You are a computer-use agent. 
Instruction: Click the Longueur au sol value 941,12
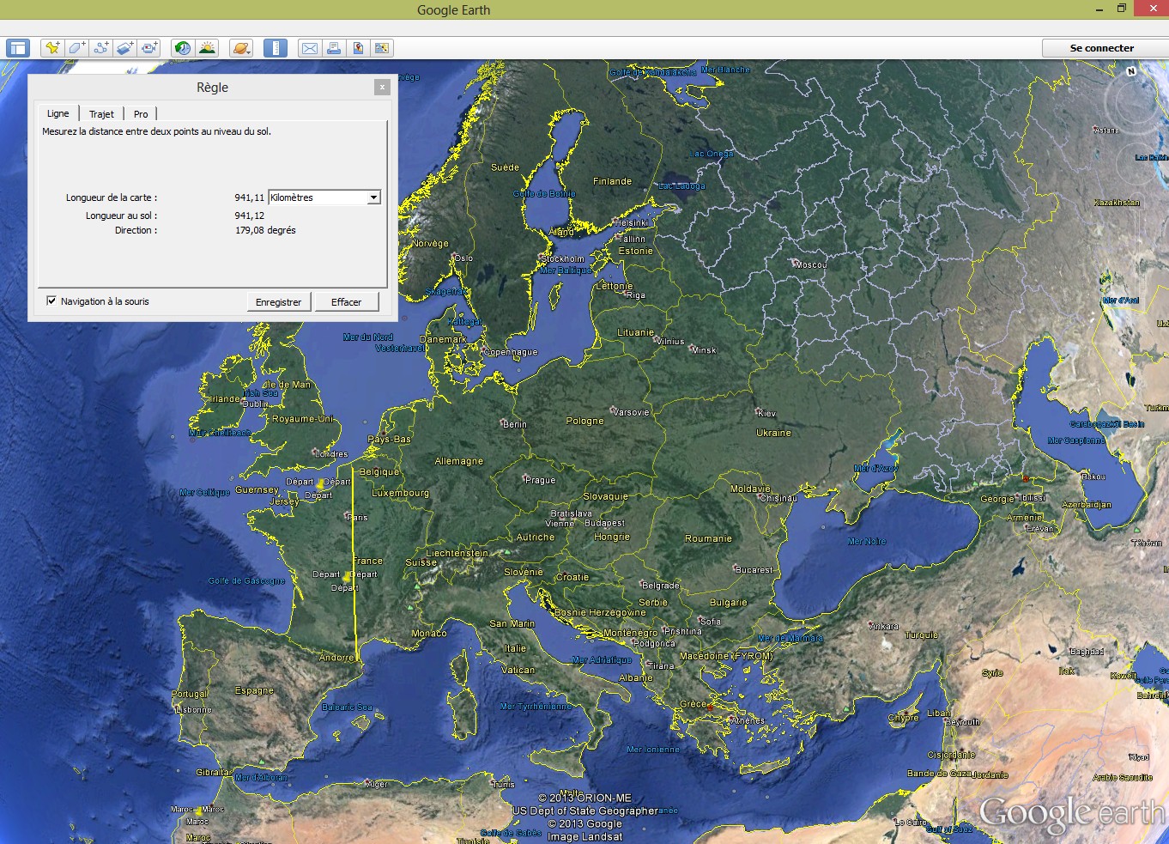point(250,216)
